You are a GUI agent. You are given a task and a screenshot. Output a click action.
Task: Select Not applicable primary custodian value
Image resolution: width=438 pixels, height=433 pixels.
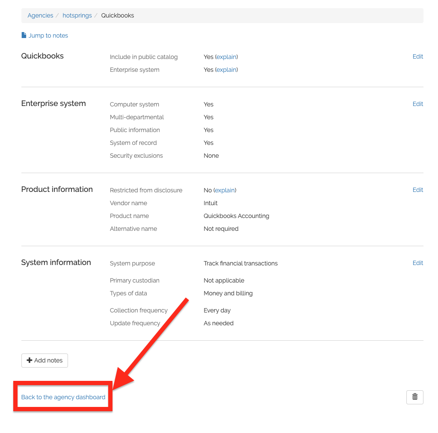(224, 280)
